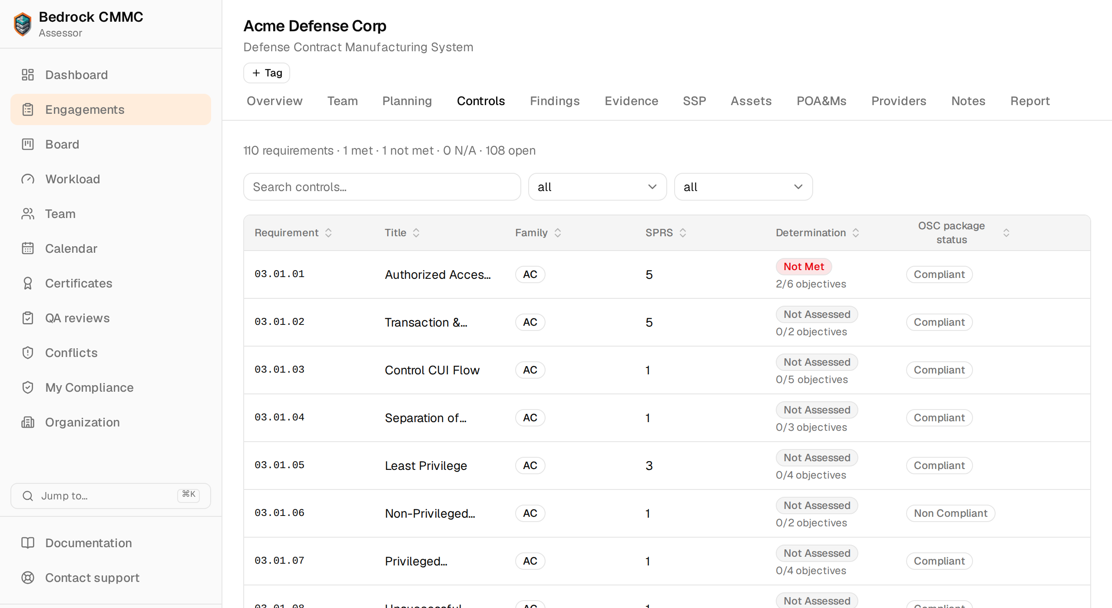Click the Board kanban icon

[28, 144]
